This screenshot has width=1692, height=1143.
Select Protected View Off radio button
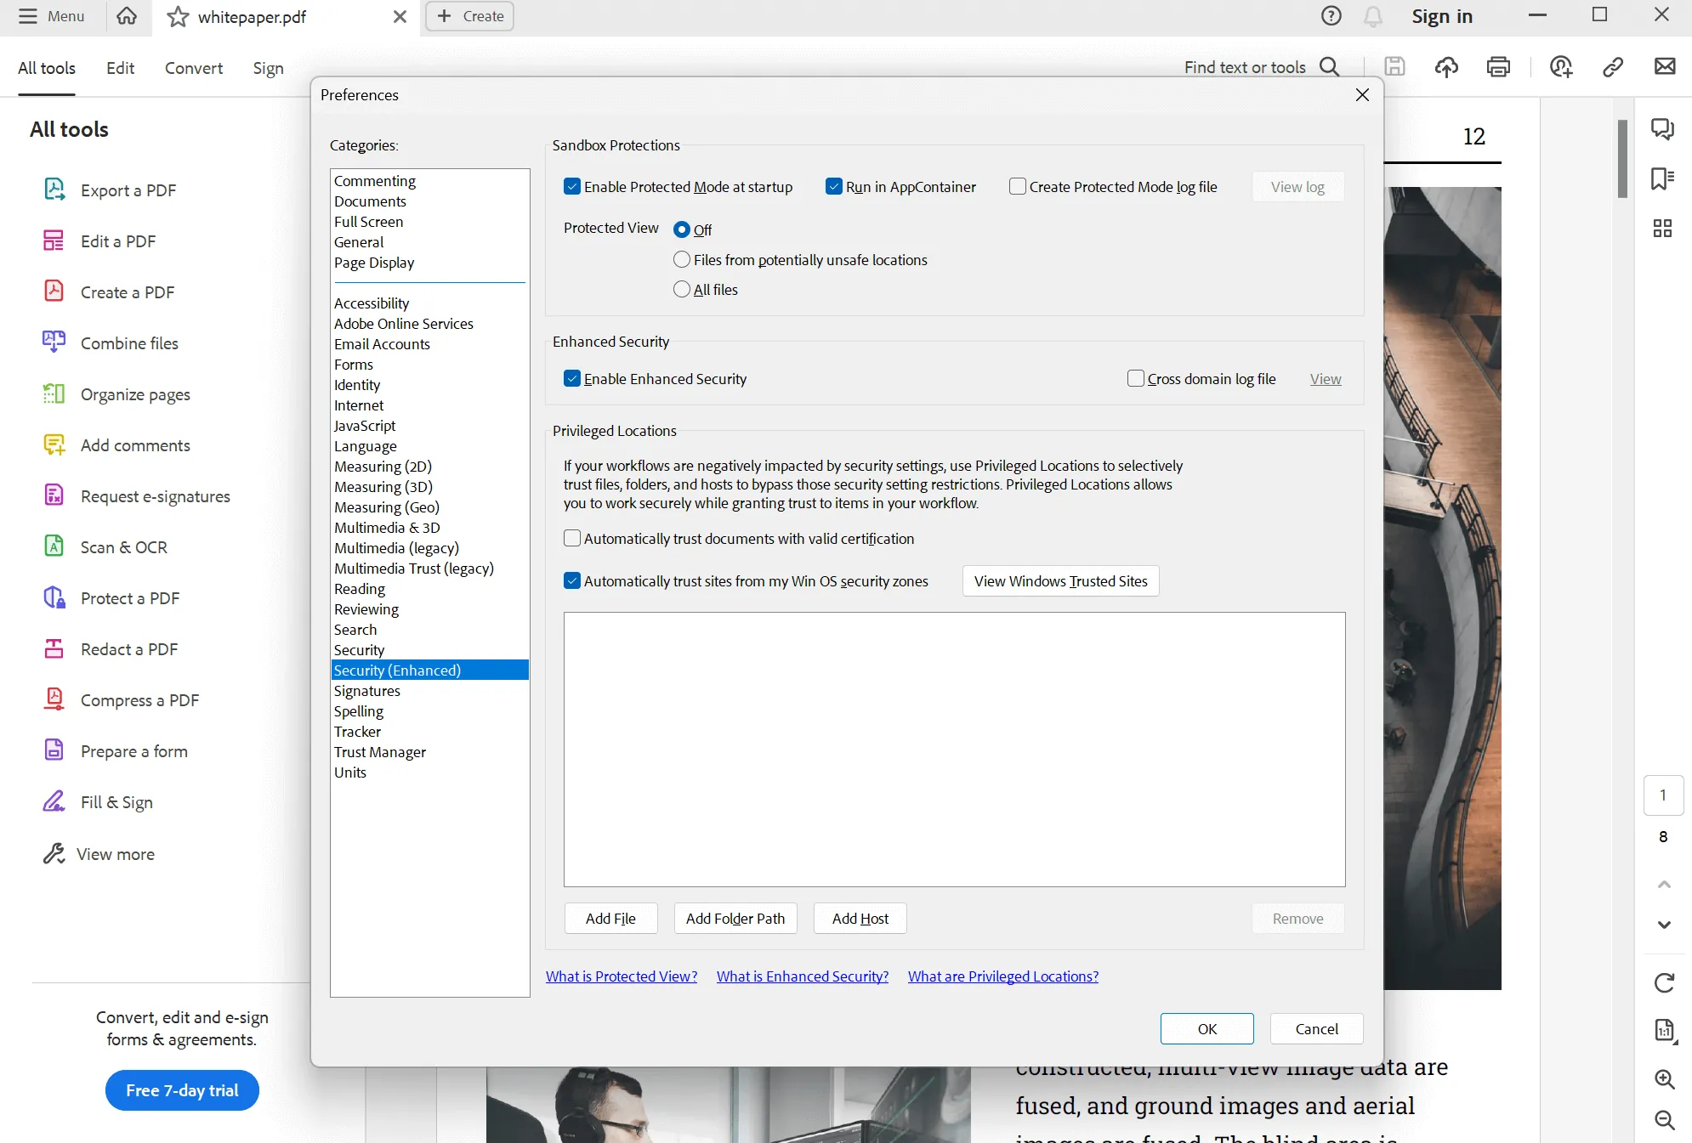tap(681, 229)
